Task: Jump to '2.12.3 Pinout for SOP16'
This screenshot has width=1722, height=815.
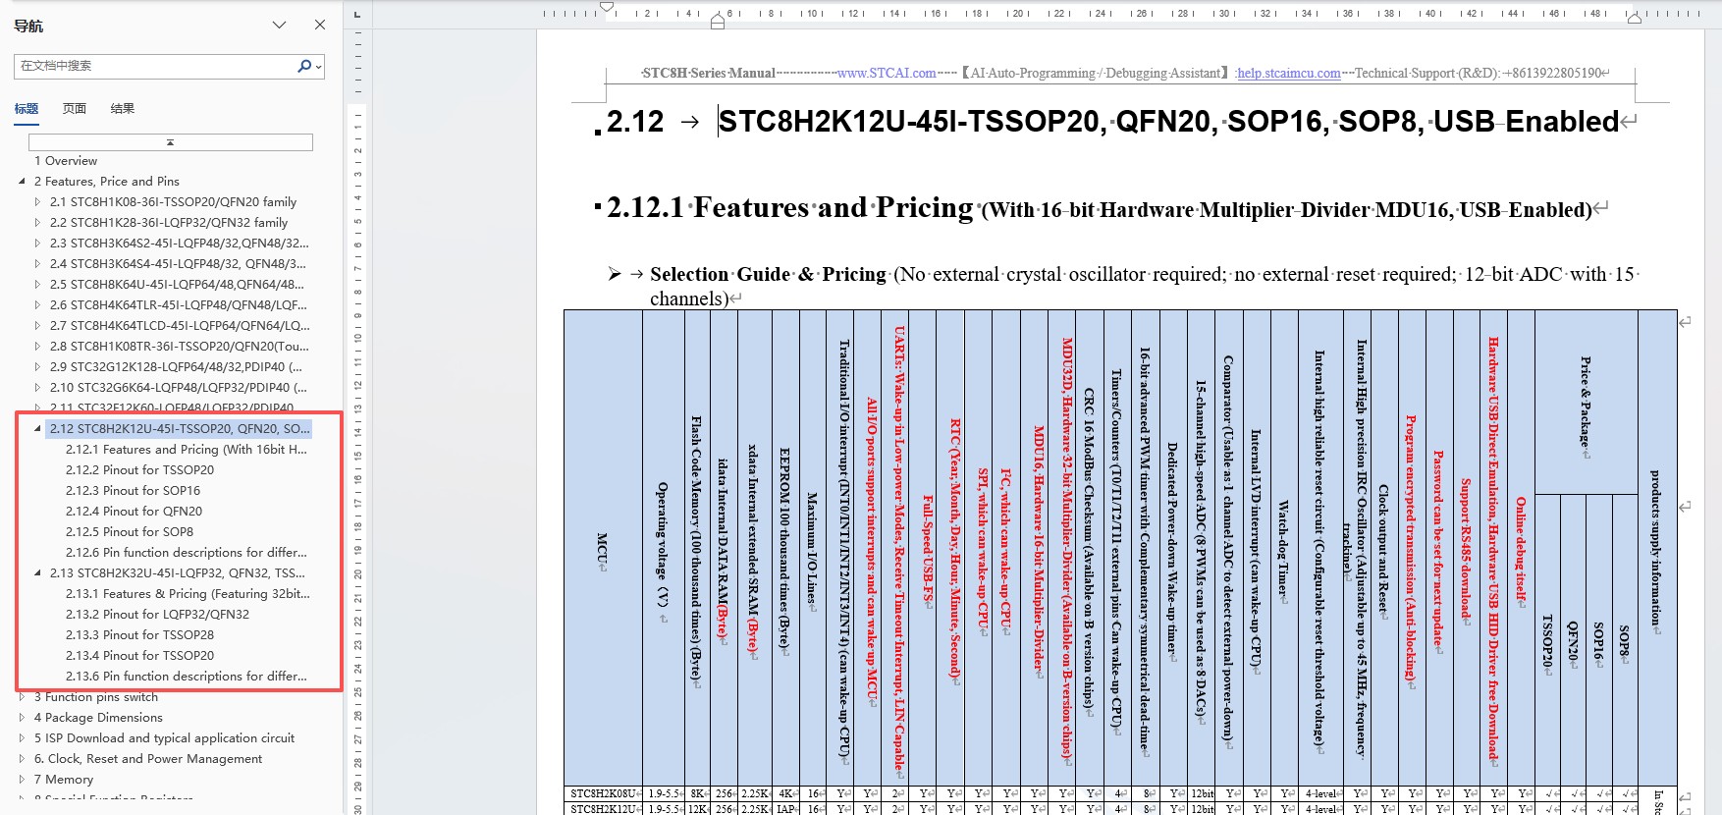Action: (134, 491)
